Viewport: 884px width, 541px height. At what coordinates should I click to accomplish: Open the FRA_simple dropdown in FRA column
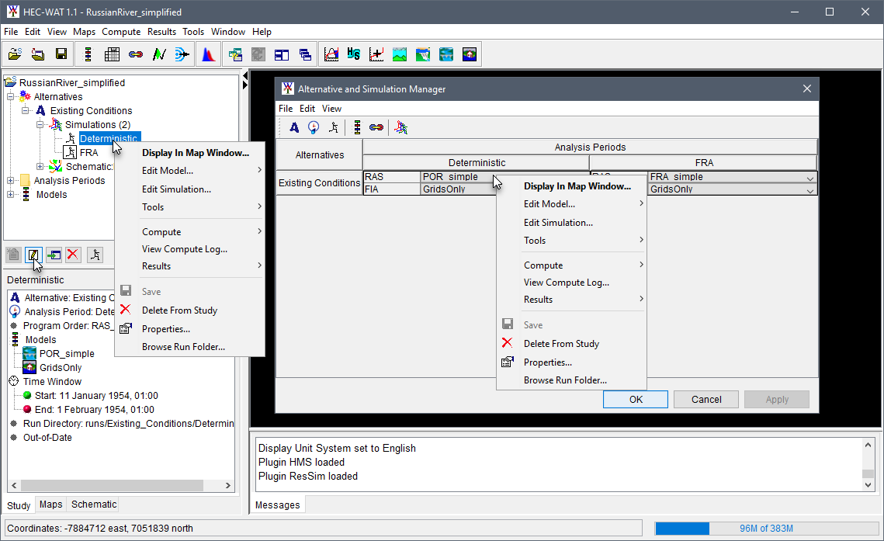click(x=810, y=178)
